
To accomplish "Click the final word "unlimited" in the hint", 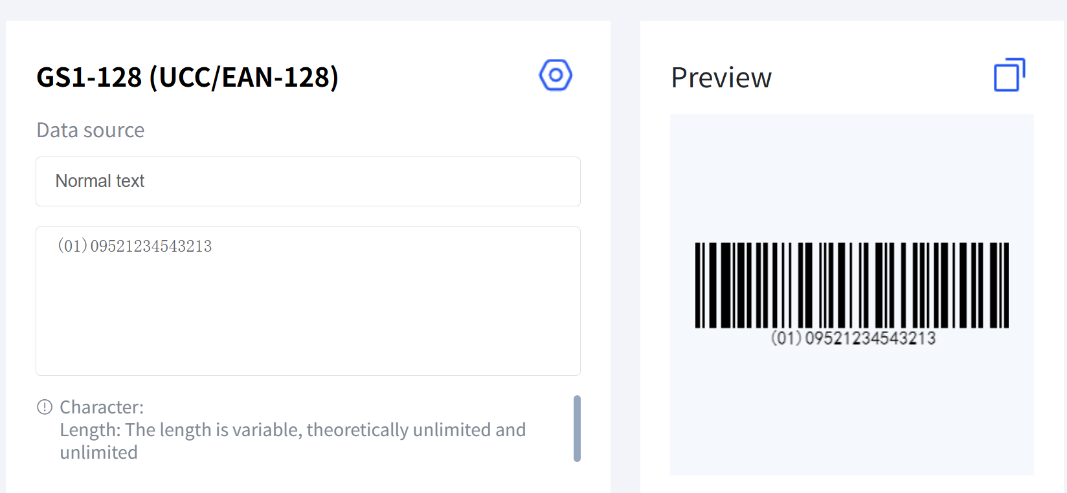I will tap(99, 452).
